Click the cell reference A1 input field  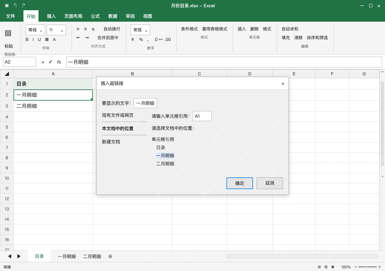tap(202, 116)
